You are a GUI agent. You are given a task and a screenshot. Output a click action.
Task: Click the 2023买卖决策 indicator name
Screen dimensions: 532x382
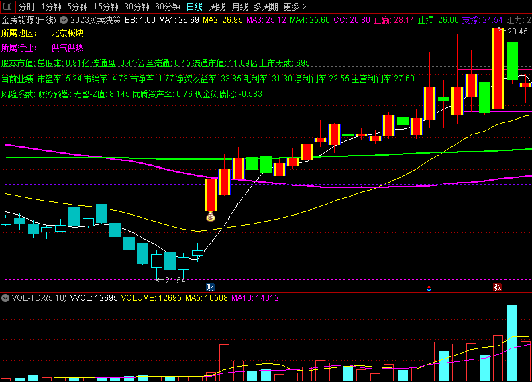point(96,20)
